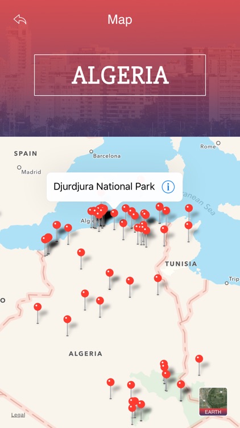Go back using the arrow icon
This screenshot has width=240, height=428.
pos(20,19)
